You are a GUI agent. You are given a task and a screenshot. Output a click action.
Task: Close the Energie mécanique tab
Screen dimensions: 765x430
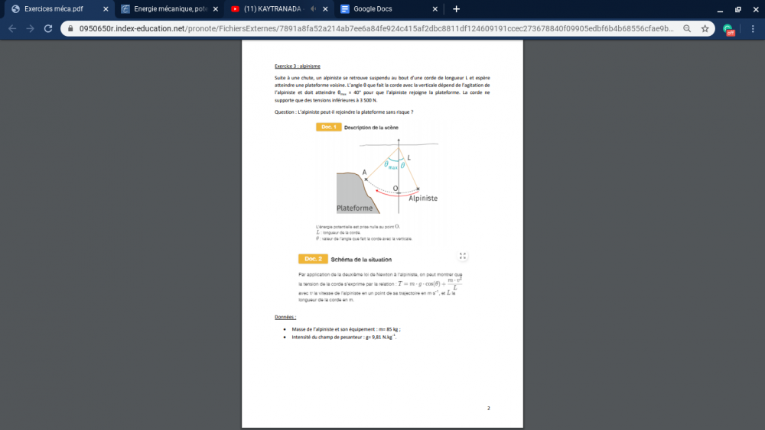[216, 8]
